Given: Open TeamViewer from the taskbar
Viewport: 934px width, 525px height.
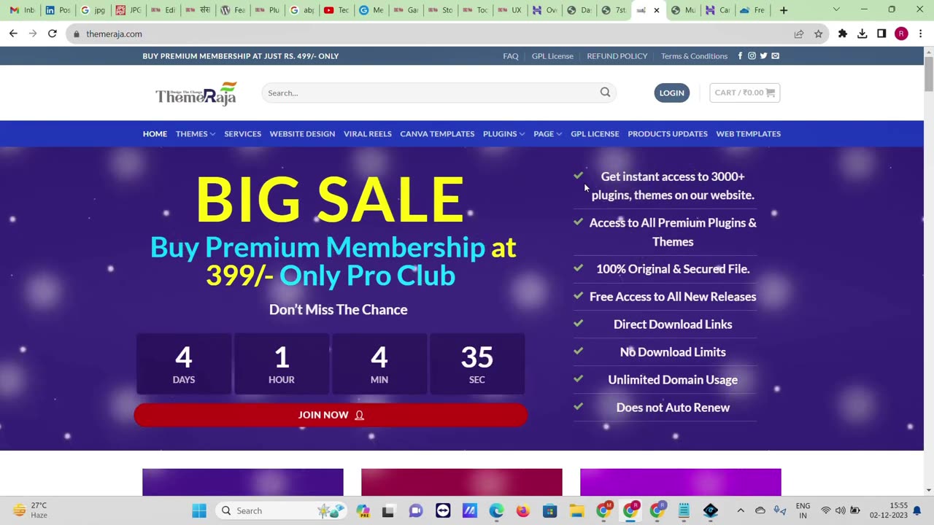Looking at the screenshot, I should pyautogui.click(x=443, y=510).
